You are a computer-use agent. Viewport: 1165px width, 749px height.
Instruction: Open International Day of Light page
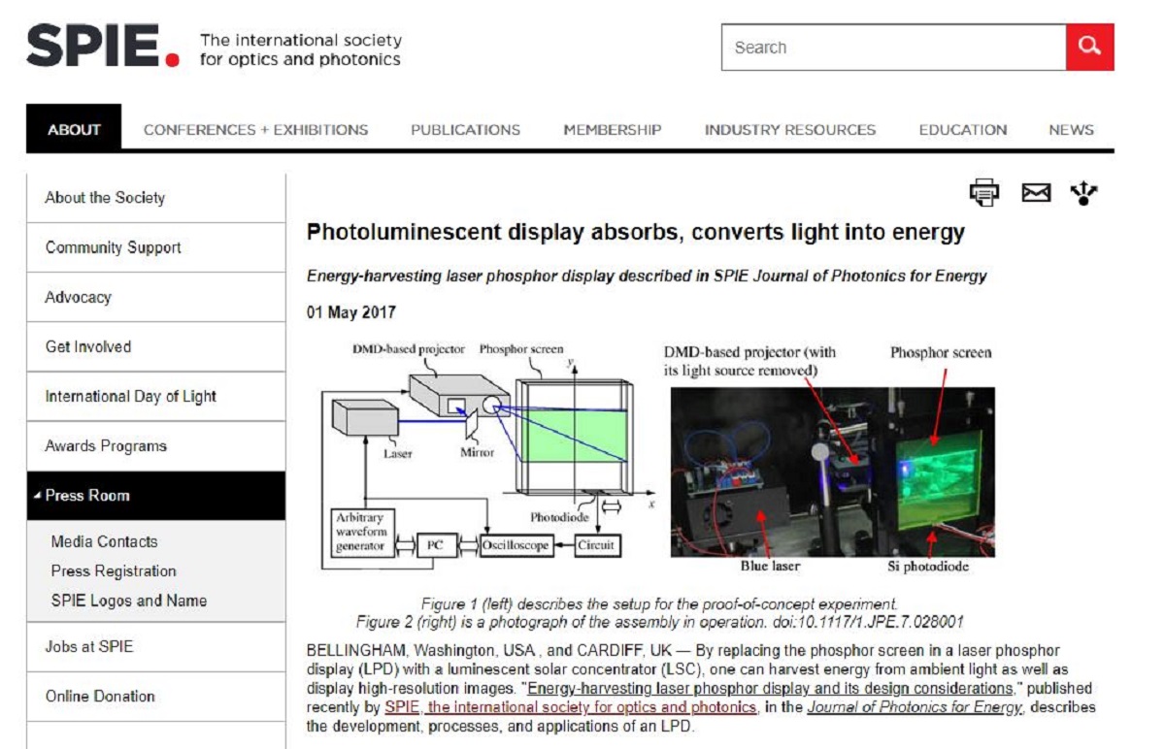pos(156,396)
